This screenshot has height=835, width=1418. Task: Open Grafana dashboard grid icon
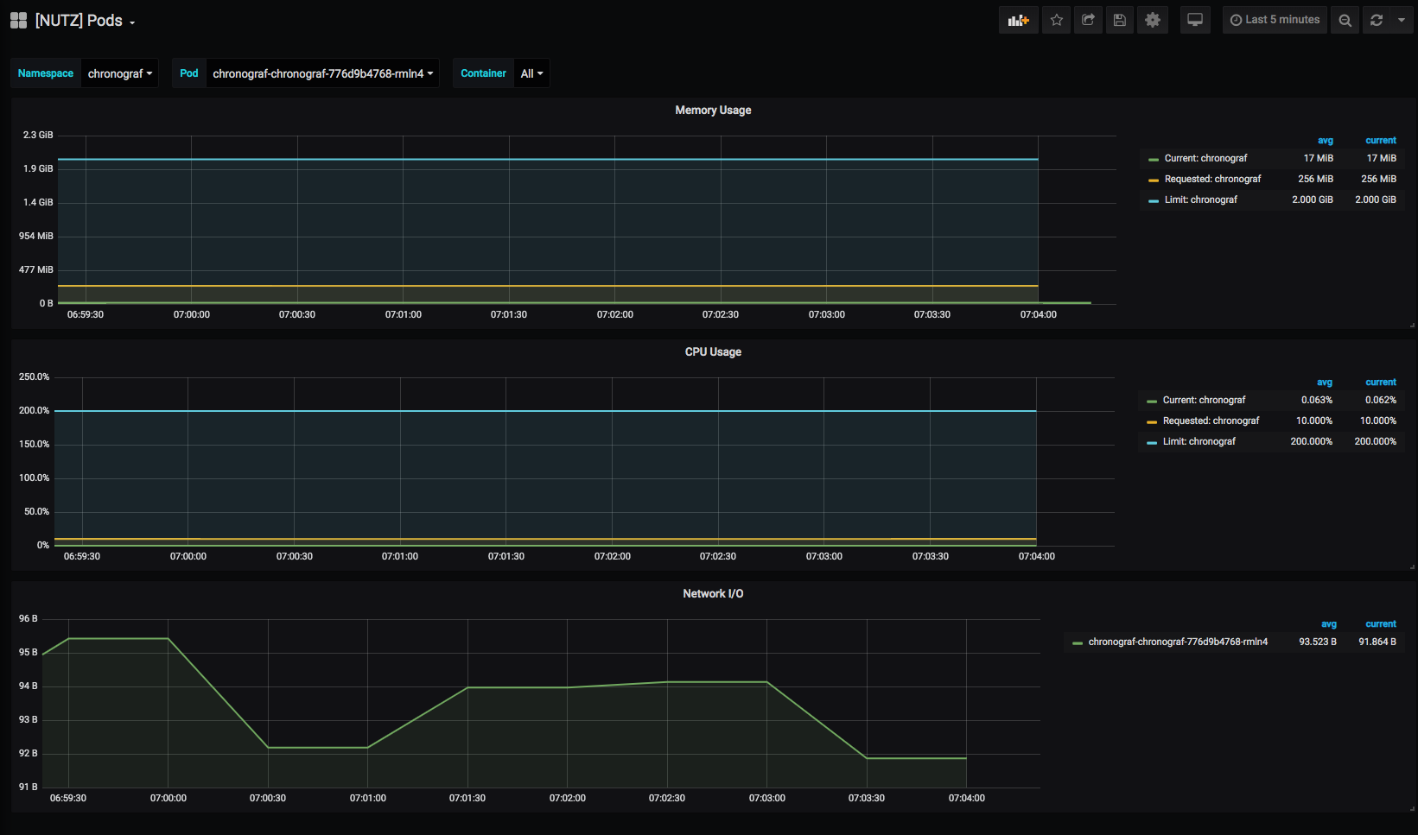18,21
